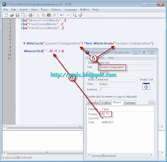Place the cursor on the CaretCoordMode line

tap(43, 28)
